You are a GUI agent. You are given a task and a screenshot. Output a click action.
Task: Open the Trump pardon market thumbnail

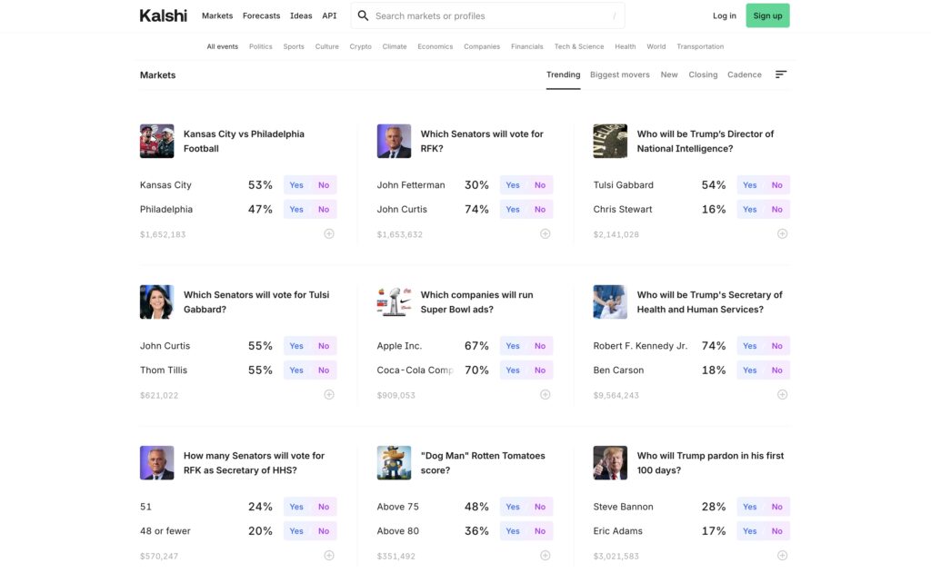tap(610, 463)
